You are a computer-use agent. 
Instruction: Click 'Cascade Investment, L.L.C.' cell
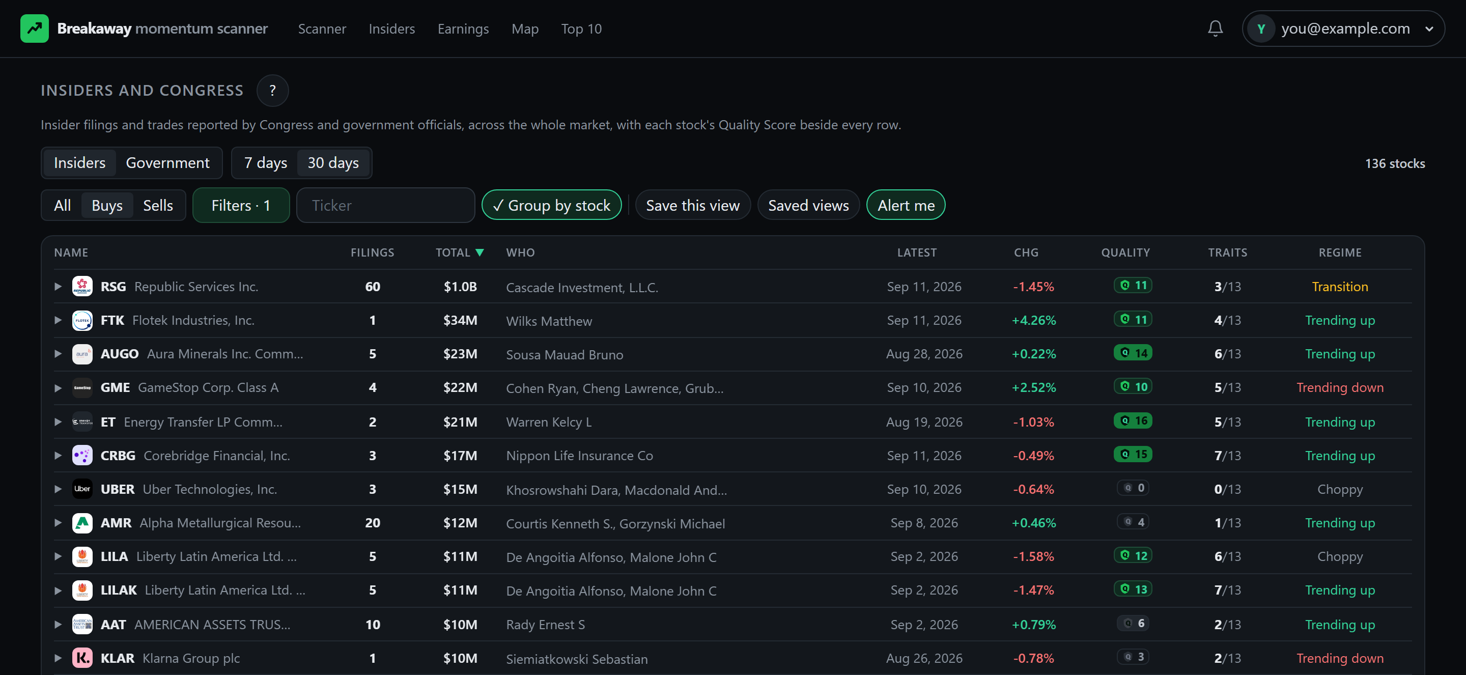[582, 288]
